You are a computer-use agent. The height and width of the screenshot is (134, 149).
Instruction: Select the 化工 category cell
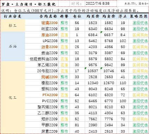click(x=13, y=98)
